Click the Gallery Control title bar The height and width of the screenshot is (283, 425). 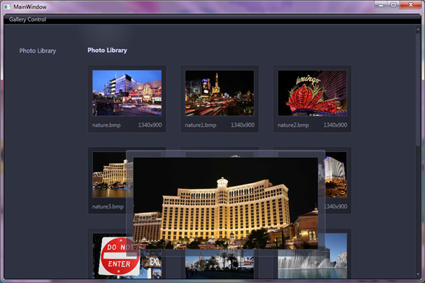[x=213, y=20]
